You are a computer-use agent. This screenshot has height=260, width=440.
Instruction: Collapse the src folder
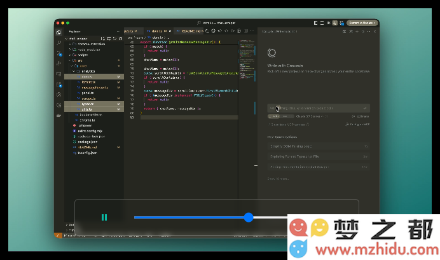[x=94, y=60]
